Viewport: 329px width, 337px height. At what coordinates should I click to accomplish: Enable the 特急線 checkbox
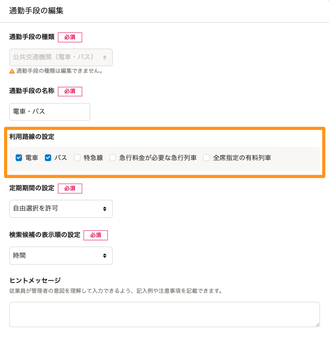coord(77,158)
